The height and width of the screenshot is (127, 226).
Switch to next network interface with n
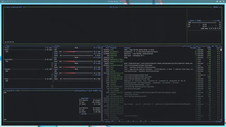[x=99, y=91]
